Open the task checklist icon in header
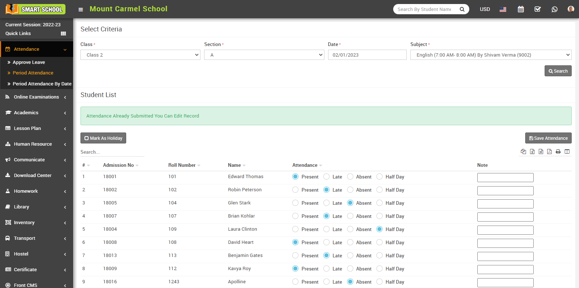Viewport: 579px width, 288px height. [537, 9]
